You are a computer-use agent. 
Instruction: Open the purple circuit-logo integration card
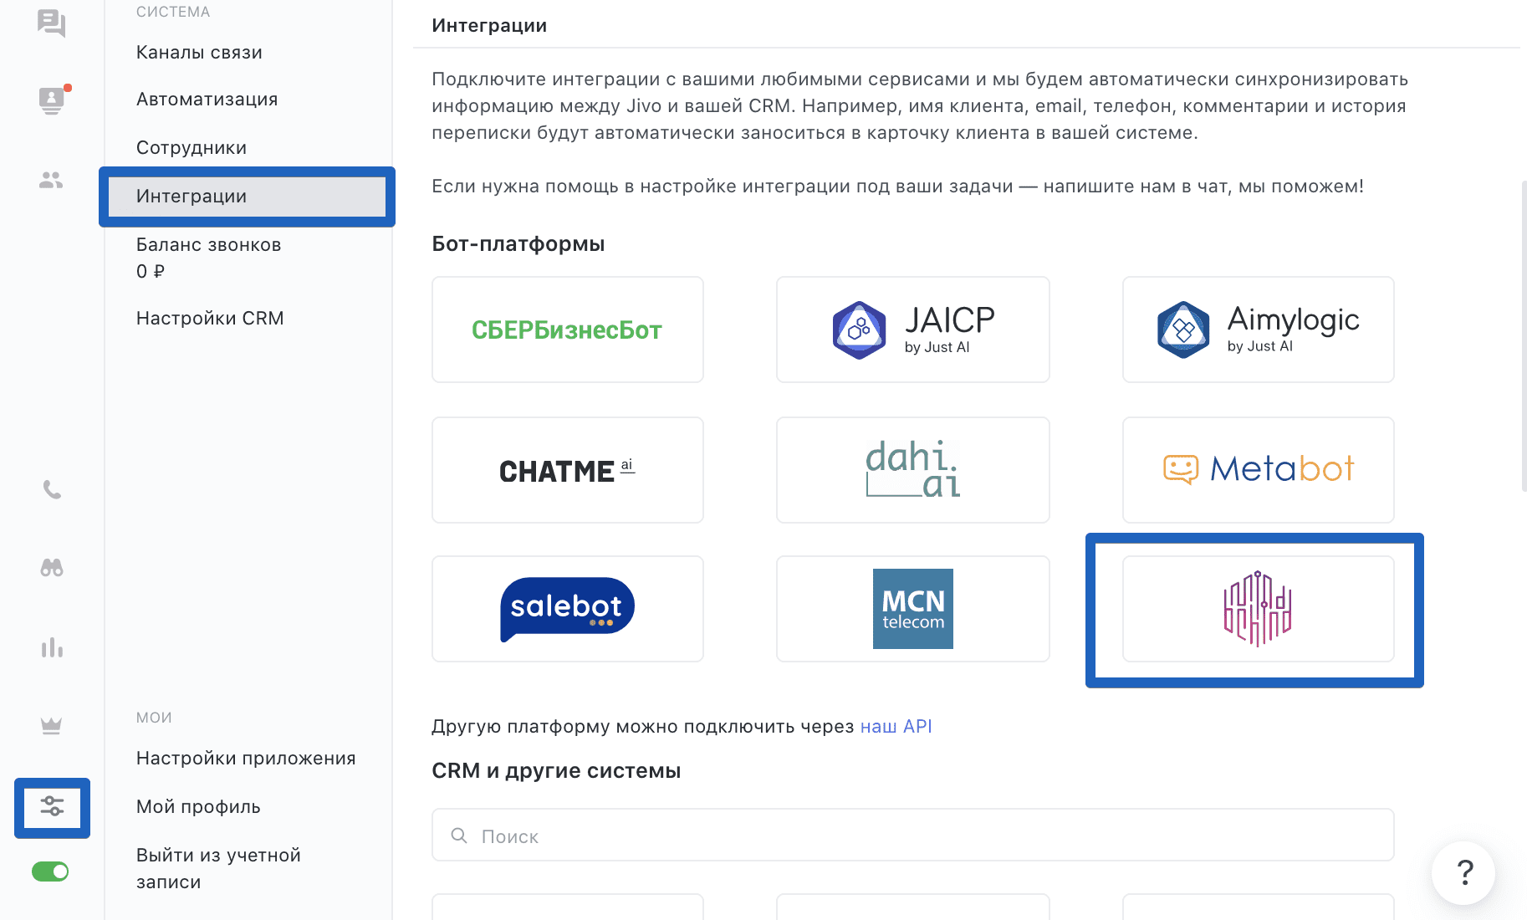pos(1258,609)
